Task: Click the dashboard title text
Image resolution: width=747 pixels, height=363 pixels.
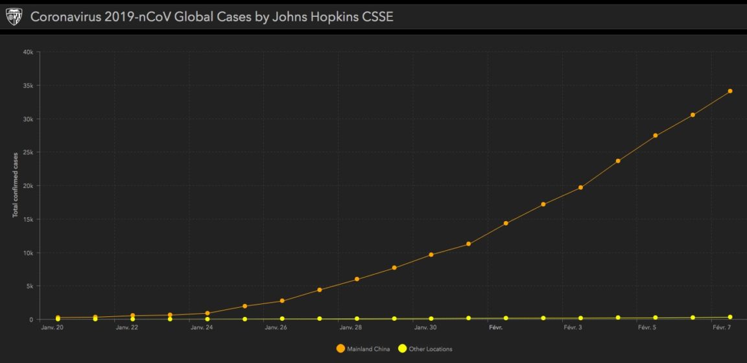Action: click(212, 16)
